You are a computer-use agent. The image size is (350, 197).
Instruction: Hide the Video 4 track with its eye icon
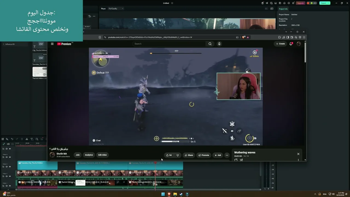[x=10, y=157]
